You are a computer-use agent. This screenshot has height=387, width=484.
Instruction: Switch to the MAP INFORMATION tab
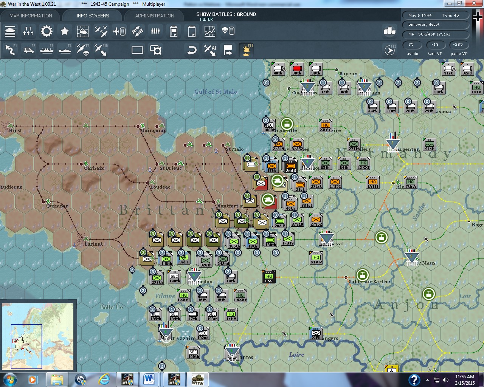click(31, 15)
